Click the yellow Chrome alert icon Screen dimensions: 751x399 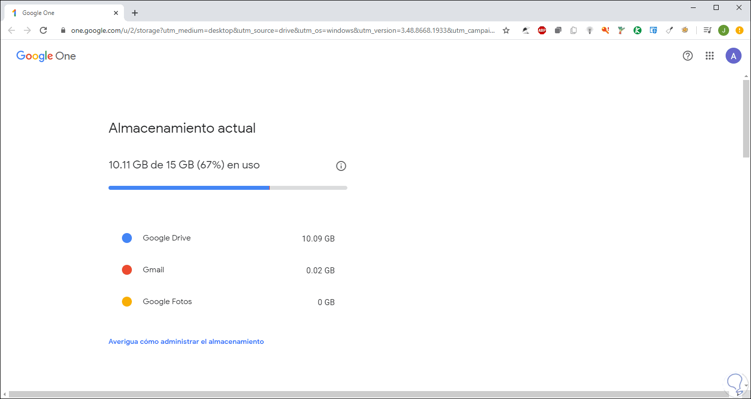[x=740, y=30]
